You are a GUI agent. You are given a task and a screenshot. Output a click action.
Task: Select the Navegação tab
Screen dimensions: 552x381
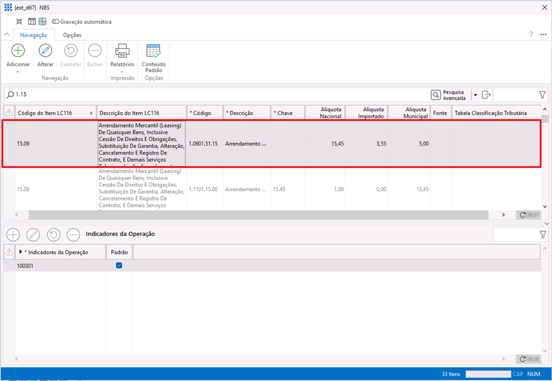point(33,35)
